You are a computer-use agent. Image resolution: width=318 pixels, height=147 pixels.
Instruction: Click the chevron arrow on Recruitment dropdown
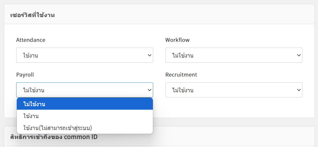point(299,90)
